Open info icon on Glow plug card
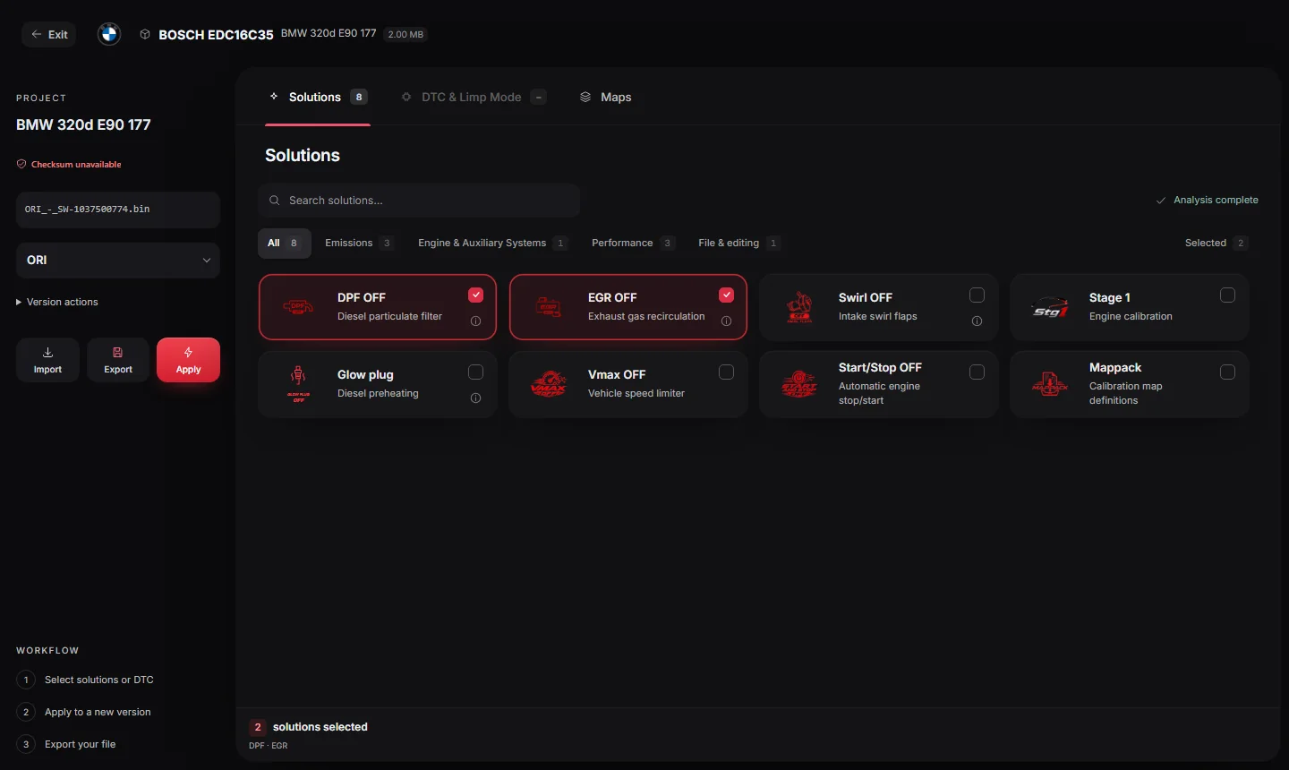The image size is (1289, 770). [476, 398]
